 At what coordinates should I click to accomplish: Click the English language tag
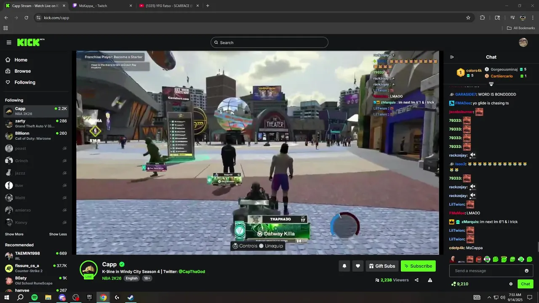tap(131, 278)
